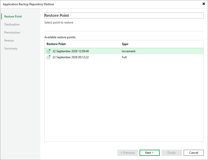Cancel the restore wizard
This screenshot has height=160, width=208.
pos(194,153)
